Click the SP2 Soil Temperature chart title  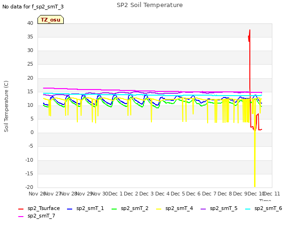(x=150, y=5)
